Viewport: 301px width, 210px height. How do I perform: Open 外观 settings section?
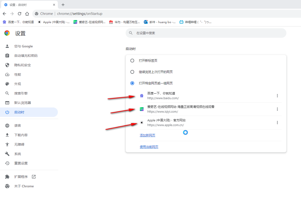[x=29, y=84]
